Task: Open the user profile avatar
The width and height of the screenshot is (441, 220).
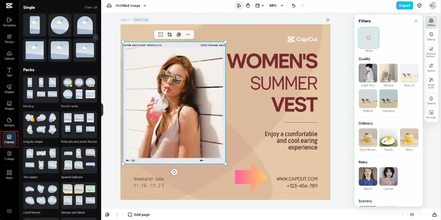Action: [x=433, y=5]
